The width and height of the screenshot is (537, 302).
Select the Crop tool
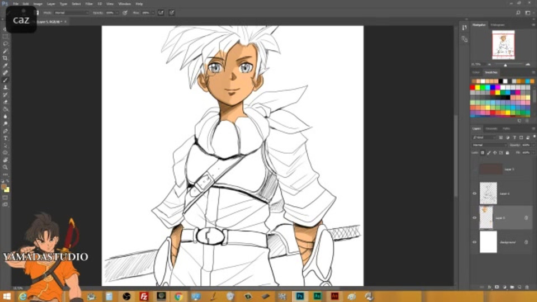pos(5,58)
